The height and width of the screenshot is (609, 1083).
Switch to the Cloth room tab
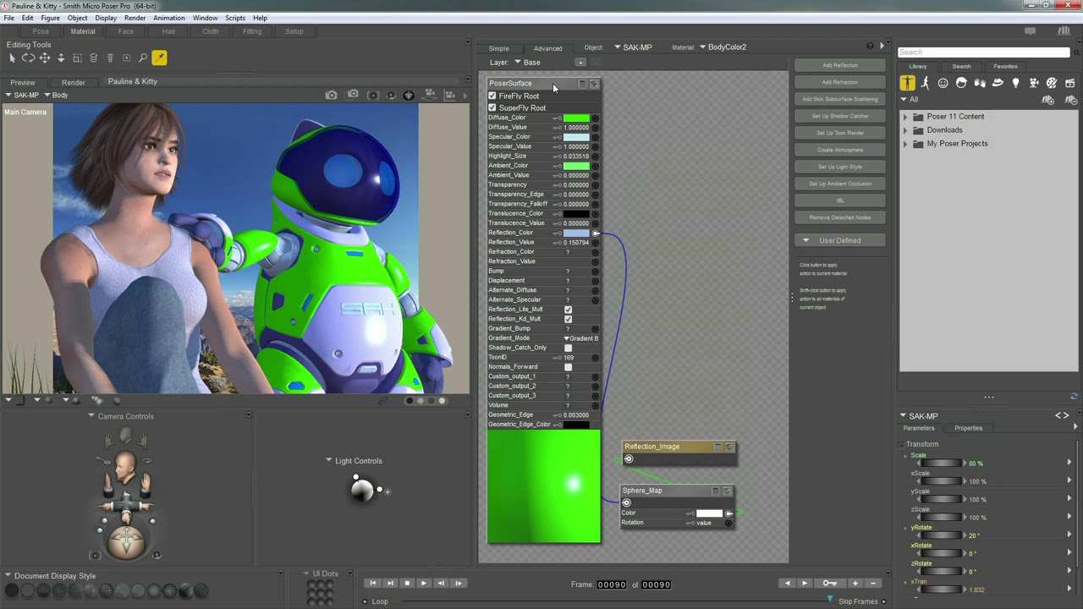[x=210, y=31]
